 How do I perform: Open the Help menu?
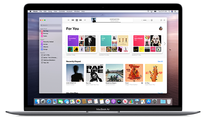coord(83,12)
